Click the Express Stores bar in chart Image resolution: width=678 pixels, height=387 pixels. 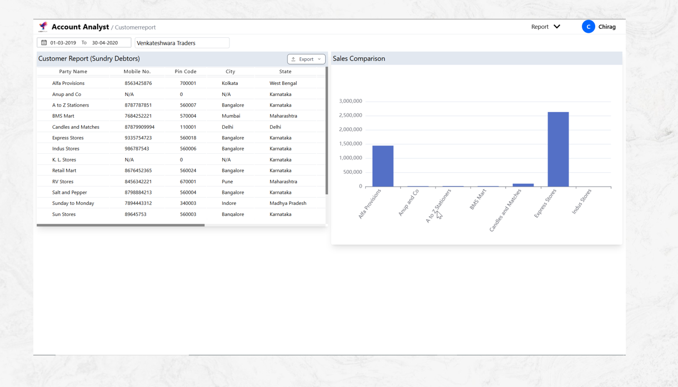click(558, 149)
